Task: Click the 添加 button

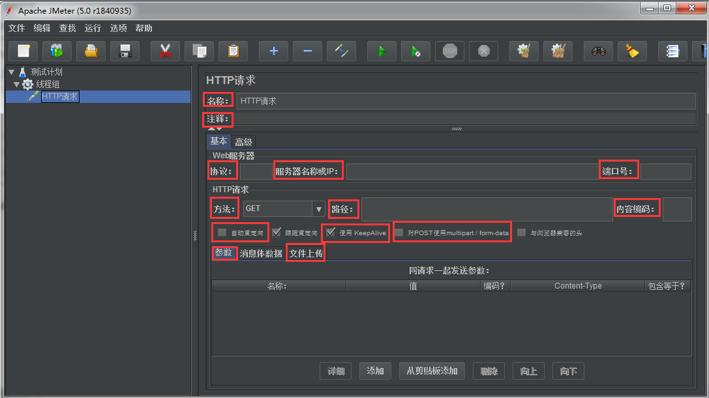Action: click(x=375, y=371)
